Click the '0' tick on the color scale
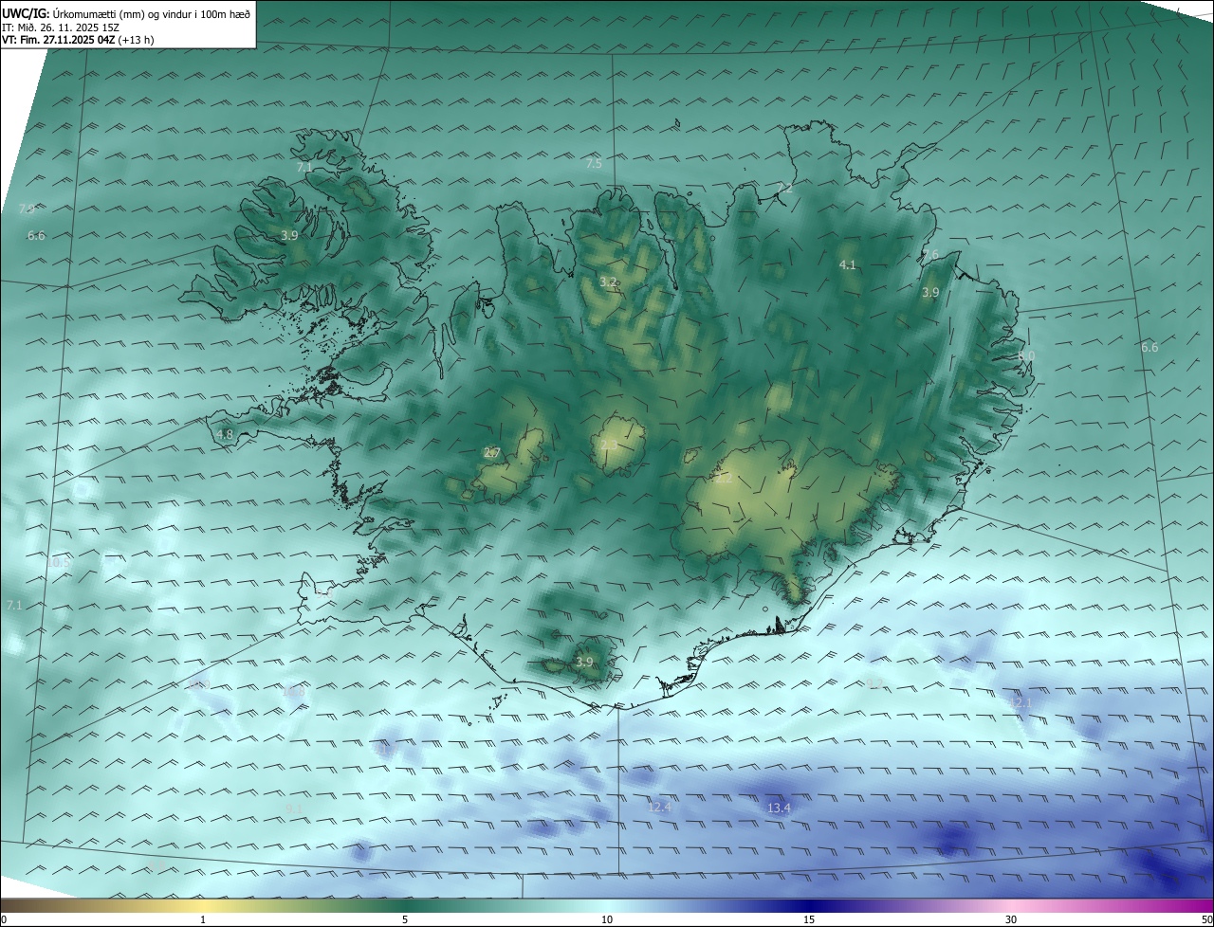 [x=4, y=919]
